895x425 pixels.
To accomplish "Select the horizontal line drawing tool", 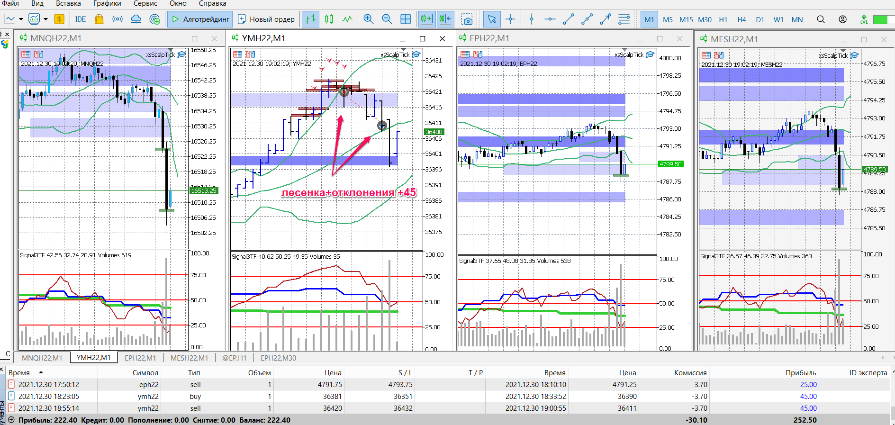I will point(550,19).
